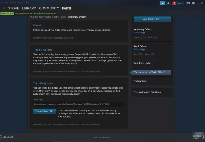Open Incoming Offers section
The image size is (205, 142).
point(143,30)
